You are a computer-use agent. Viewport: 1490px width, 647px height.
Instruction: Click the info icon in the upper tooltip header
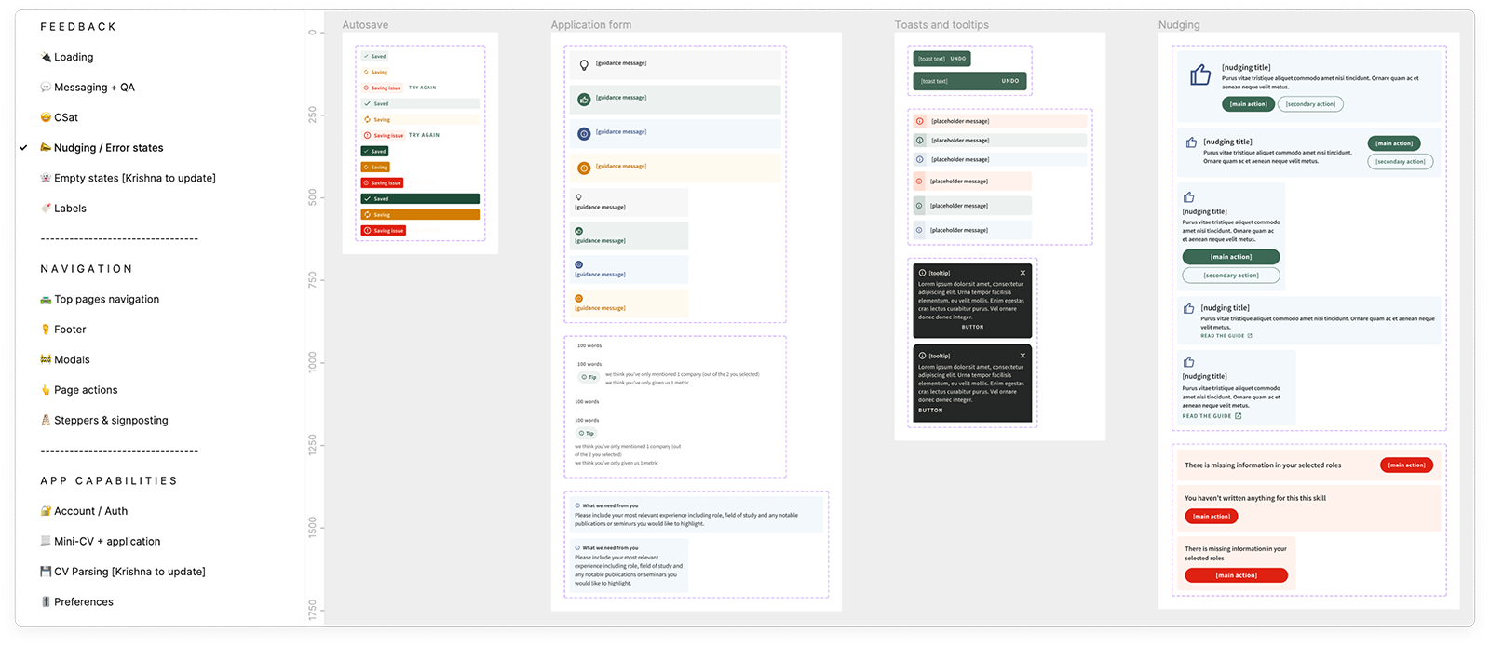click(x=922, y=273)
